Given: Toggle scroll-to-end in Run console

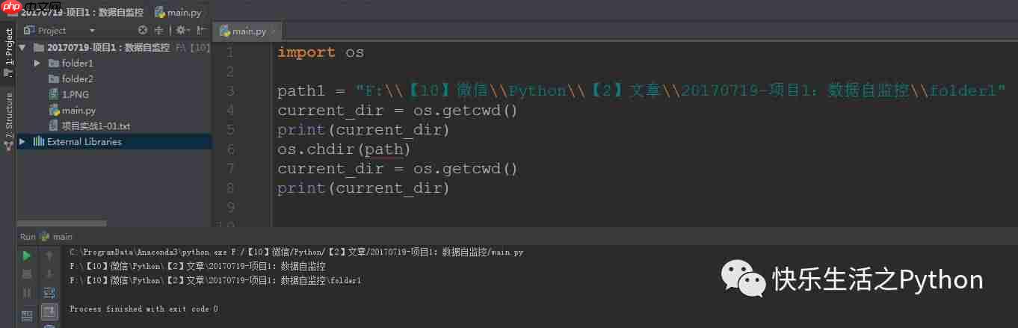Looking at the screenshot, I should point(49,311).
